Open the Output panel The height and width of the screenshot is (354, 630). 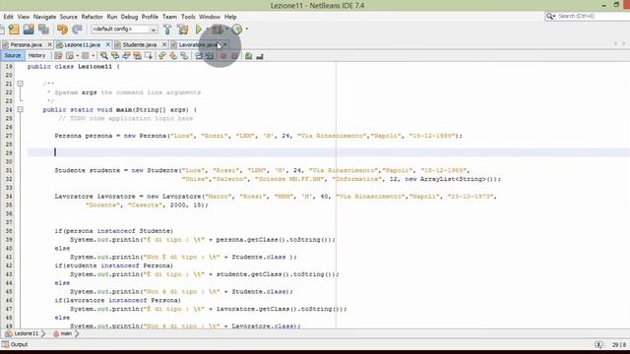(15, 344)
